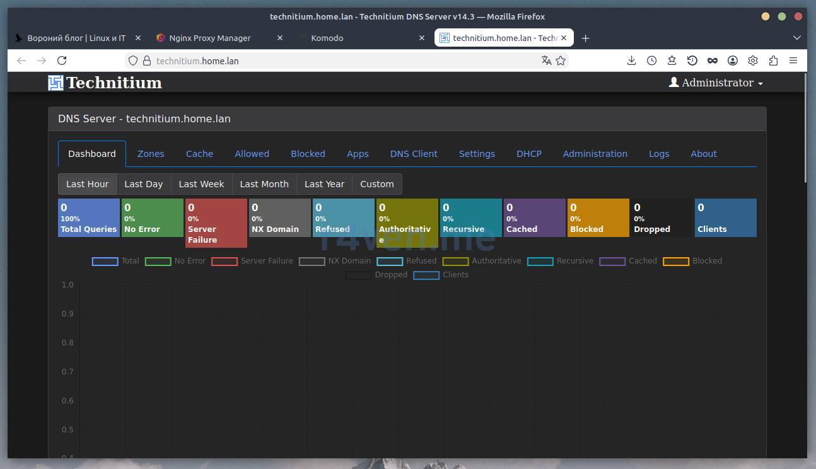Click the Last Month range button
This screenshot has height=469, width=816.
264,184
